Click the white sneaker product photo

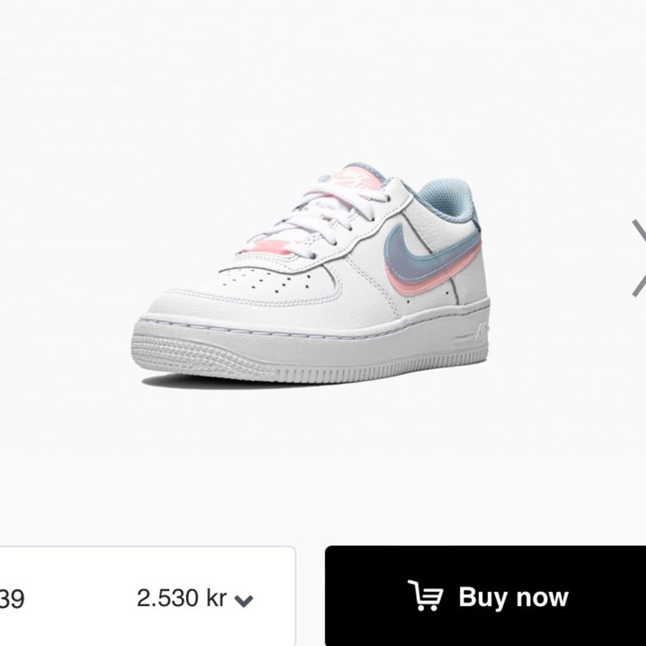coord(311,276)
